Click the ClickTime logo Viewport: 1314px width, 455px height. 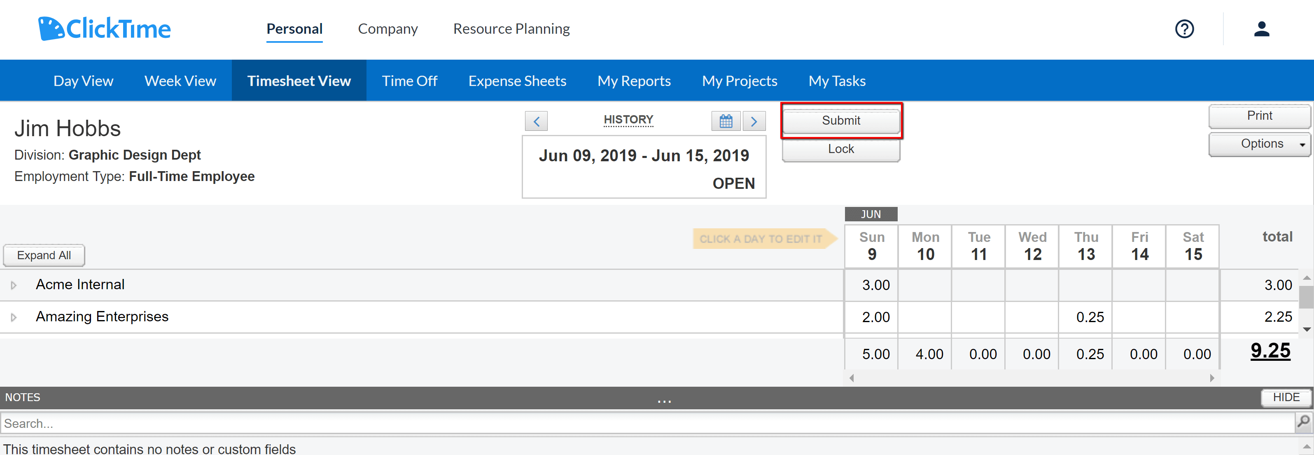pos(105,28)
